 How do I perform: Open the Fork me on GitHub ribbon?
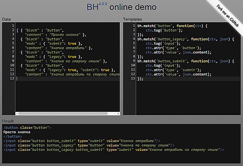click(x=228, y=15)
